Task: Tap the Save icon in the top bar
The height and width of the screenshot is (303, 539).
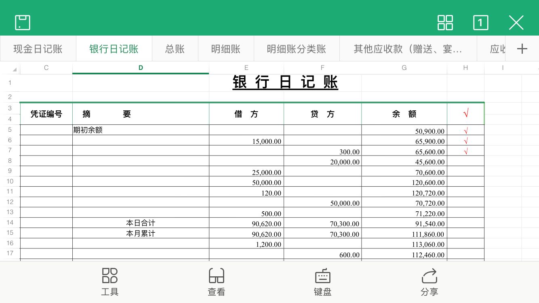Action: click(23, 23)
